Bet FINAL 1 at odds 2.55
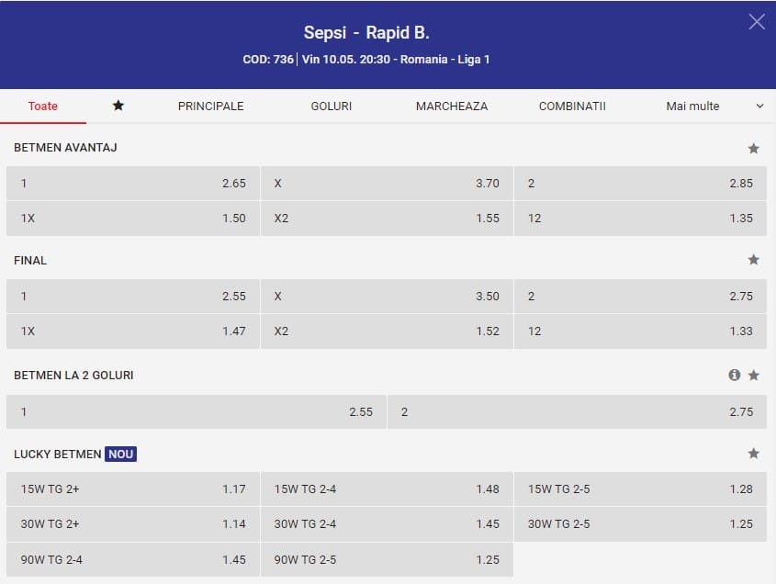The height and width of the screenshot is (584, 776). tap(132, 297)
